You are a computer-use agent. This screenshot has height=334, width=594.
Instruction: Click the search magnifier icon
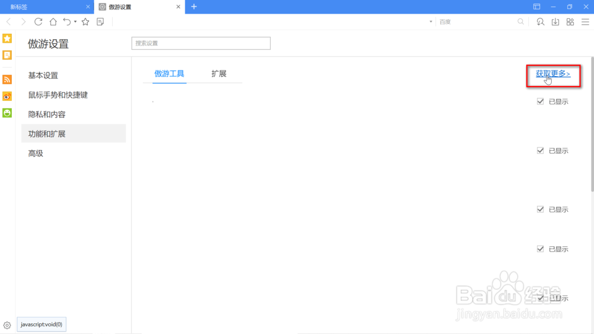click(521, 22)
